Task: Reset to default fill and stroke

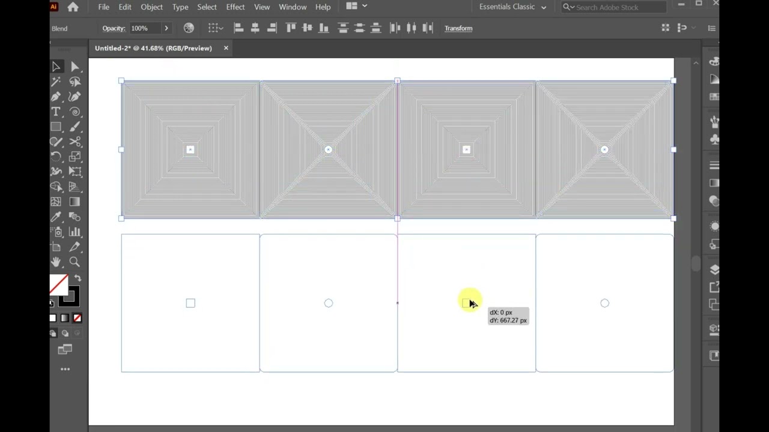Action: (x=52, y=302)
